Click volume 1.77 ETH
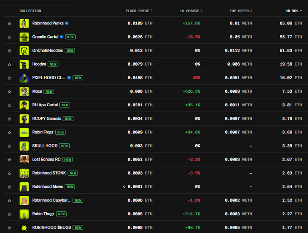308x233 pixels. point(292,228)
